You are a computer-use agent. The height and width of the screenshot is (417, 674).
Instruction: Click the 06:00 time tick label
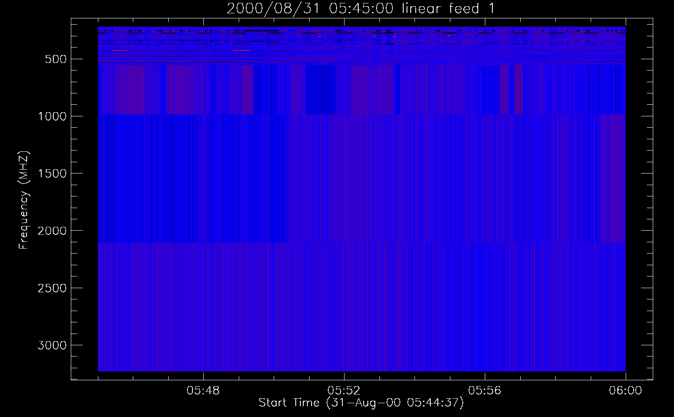pos(626,391)
